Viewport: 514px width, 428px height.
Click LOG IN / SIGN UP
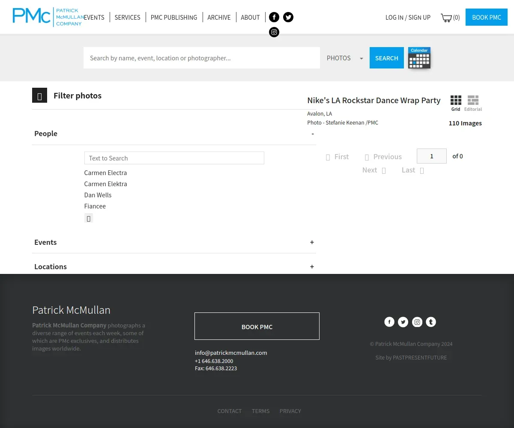[408, 18]
